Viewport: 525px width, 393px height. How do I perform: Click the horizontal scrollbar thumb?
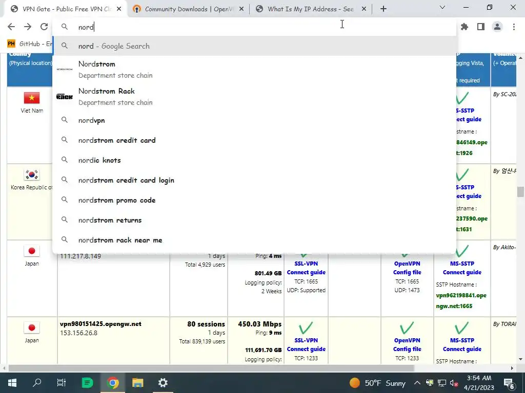coord(211,368)
